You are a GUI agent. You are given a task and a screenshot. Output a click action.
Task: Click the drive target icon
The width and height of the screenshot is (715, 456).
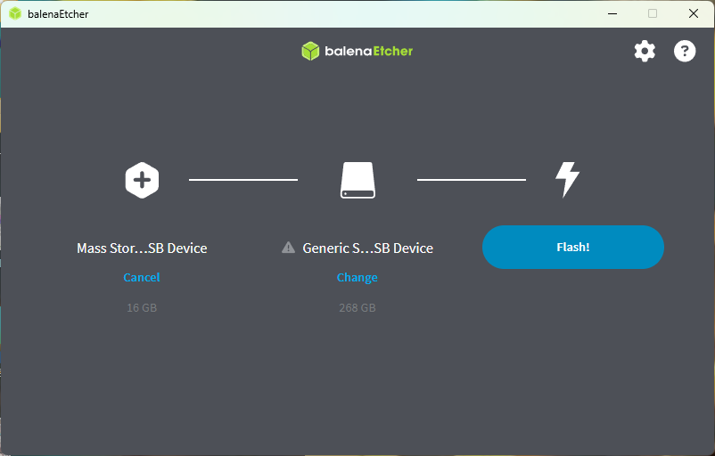coord(358,180)
